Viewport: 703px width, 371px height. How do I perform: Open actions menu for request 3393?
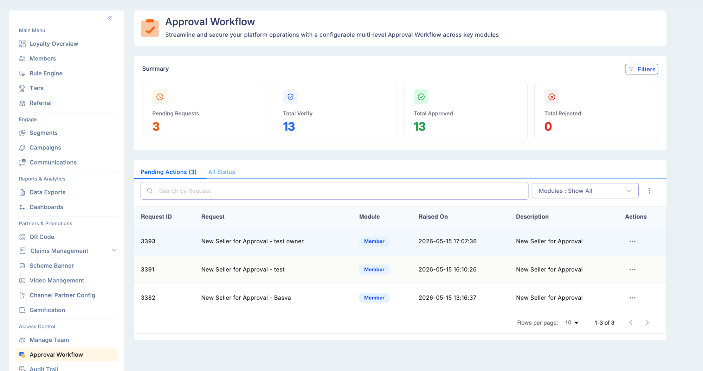[x=632, y=241]
